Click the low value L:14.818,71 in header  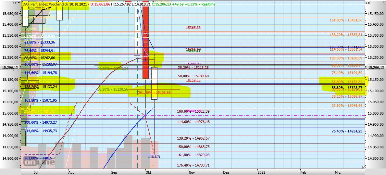coord(141,4)
